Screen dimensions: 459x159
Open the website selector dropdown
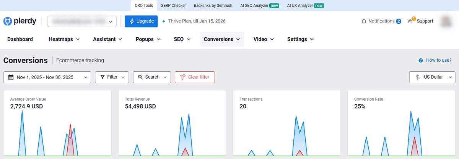[x=81, y=21]
